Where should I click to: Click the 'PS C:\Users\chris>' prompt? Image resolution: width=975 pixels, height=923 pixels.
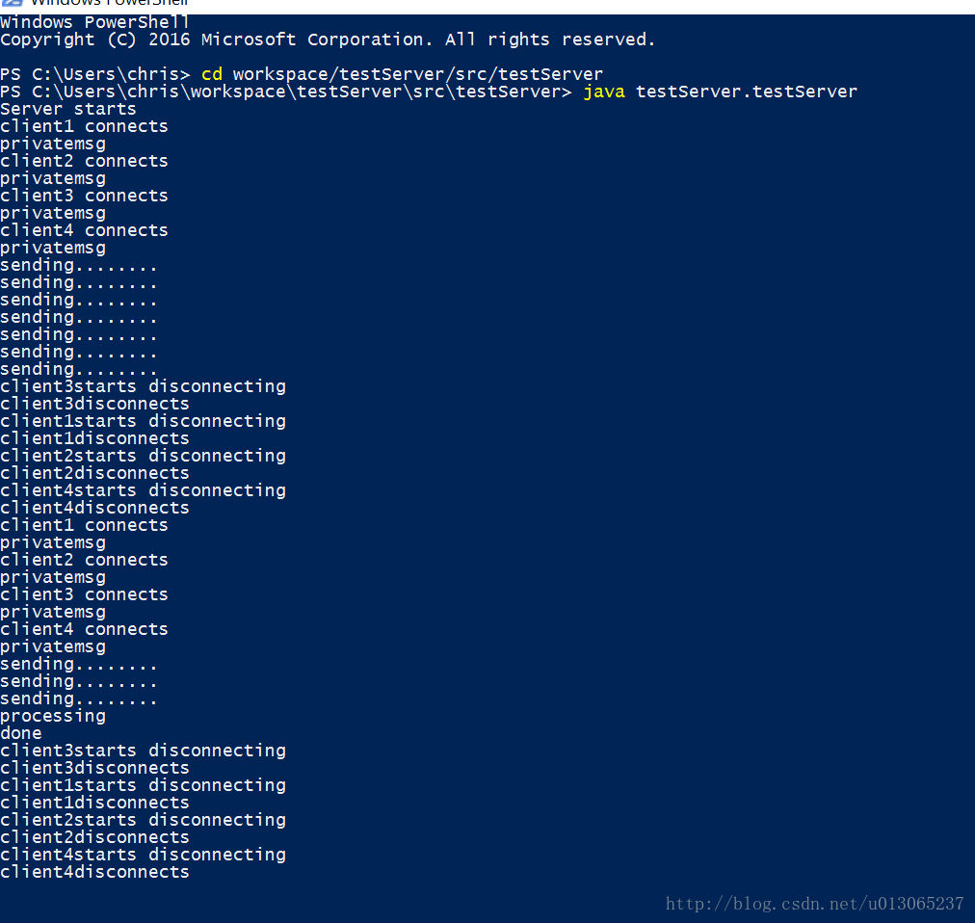pyautogui.click(x=95, y=74)
